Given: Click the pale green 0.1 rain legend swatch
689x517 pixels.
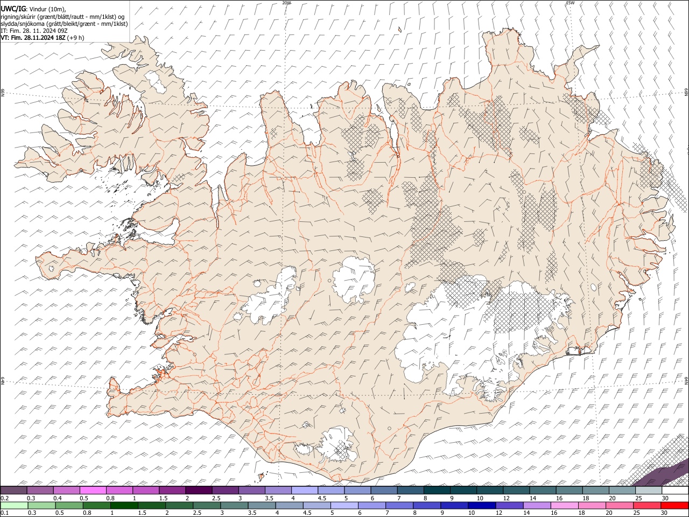Looking at the screenshot, I should click(x=14, y=505).
